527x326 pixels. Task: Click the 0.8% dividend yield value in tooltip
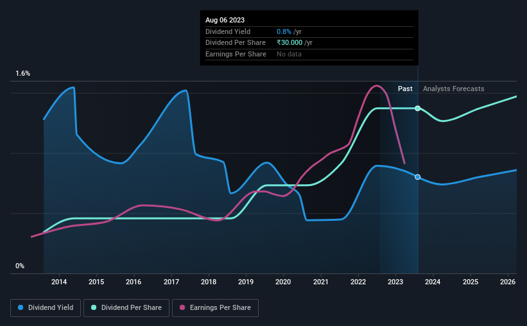click(284, 31)
